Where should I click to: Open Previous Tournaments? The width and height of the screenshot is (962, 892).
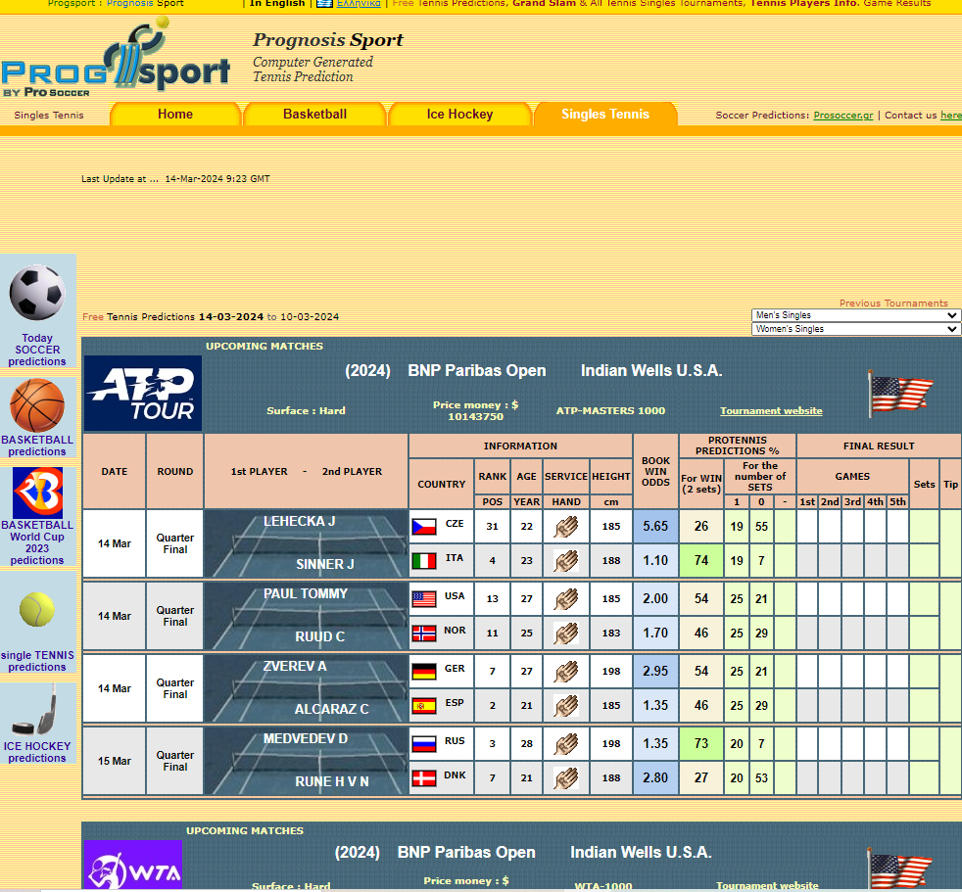(x=895, y=303)
